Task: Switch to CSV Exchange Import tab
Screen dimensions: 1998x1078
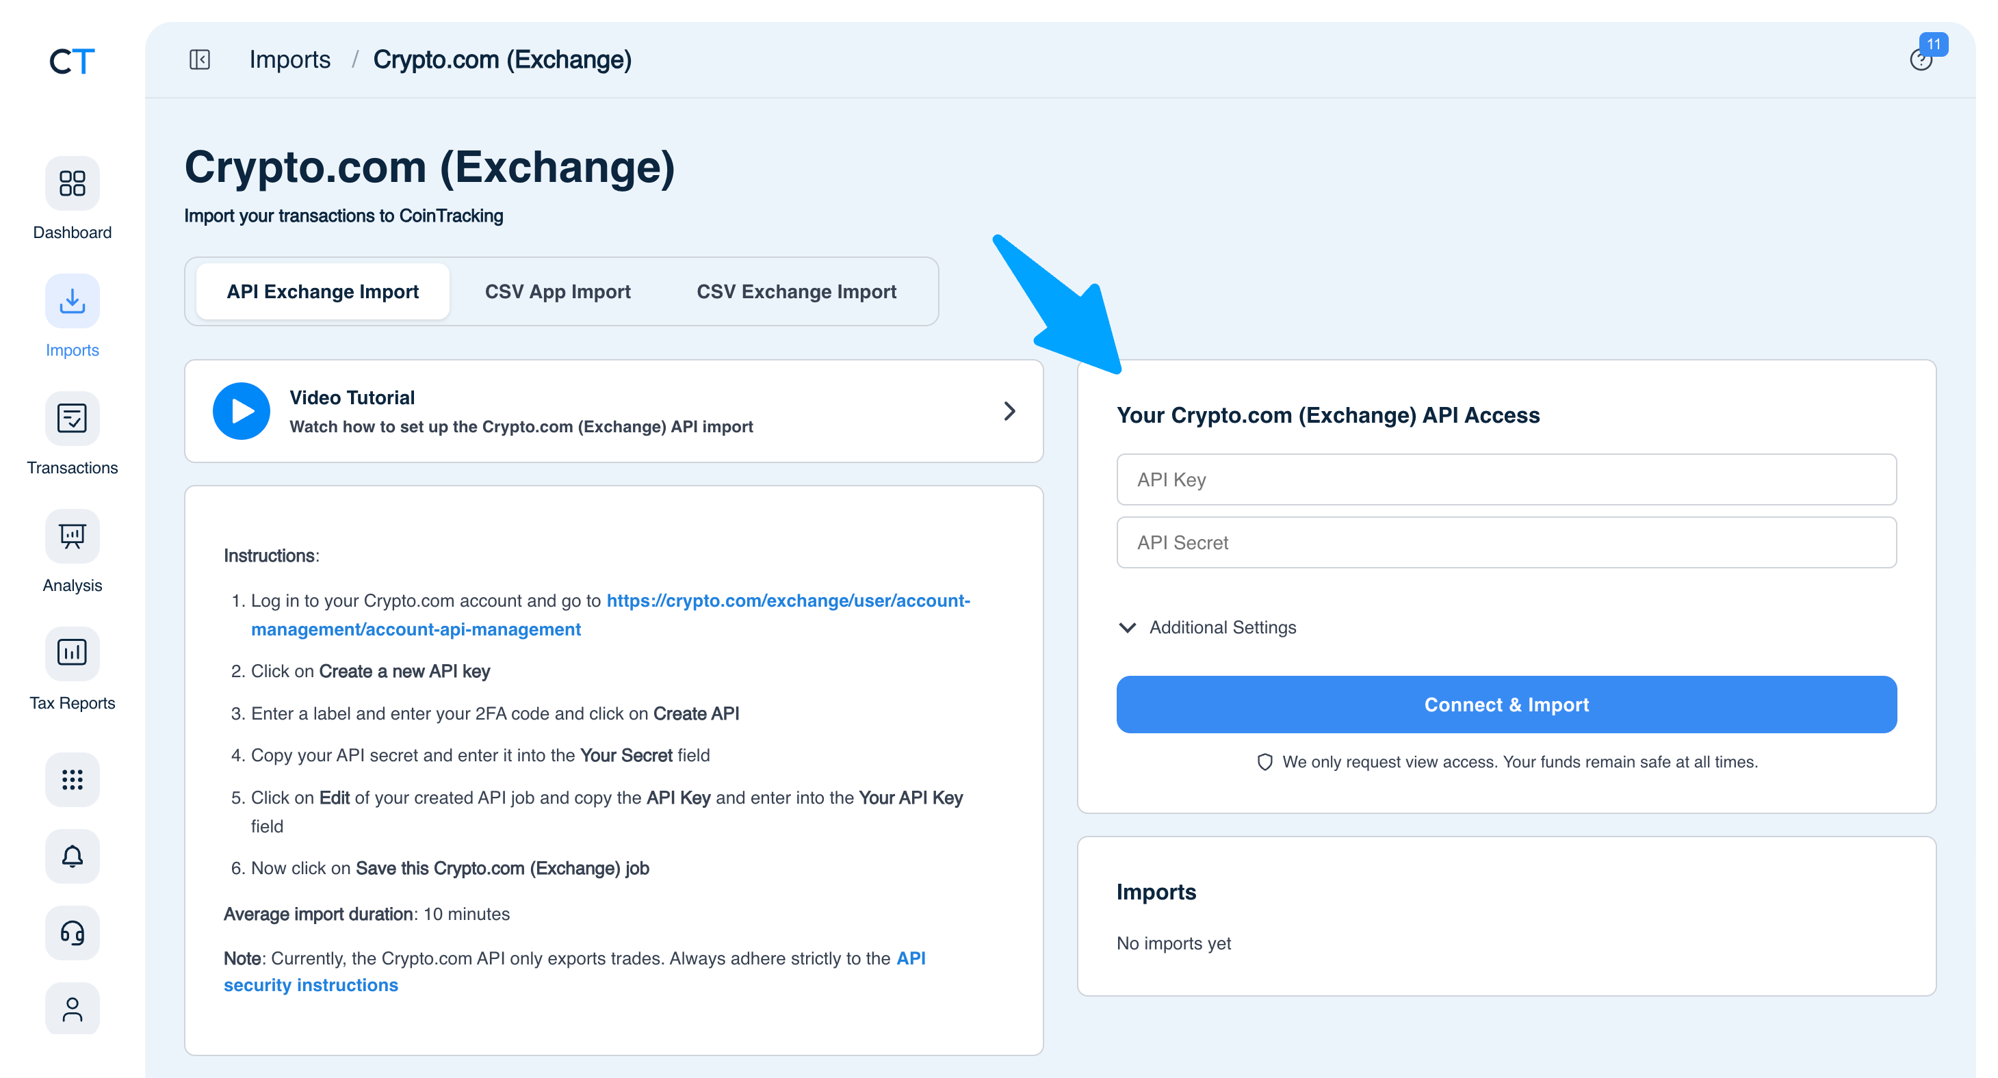Action: tap(796, 291)
